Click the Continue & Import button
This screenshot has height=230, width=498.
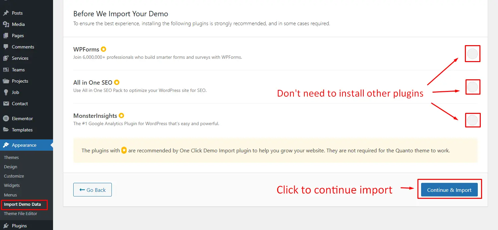pos(449,190)
